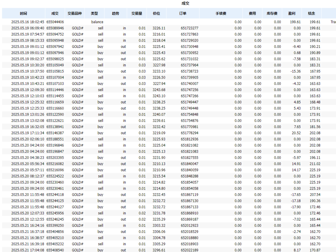Click profit value -5.97
The width and height of the screenshot is (336, 252).
tap(296, 158)
